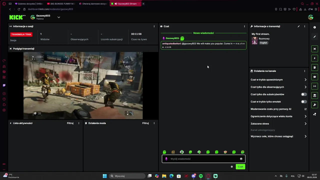Toggle subscribers-only chat switch
Image resolution: width=320 pixels, height=180 pixels.
click(x=304, y=94)
